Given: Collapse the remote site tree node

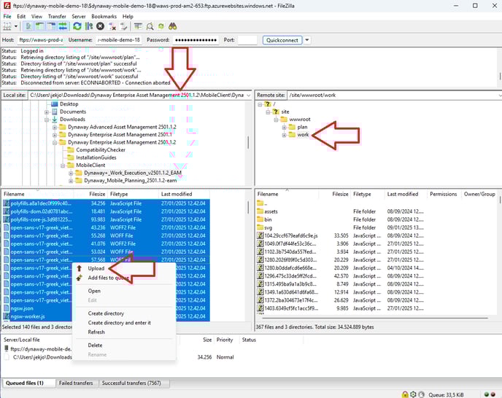Looking at the screenshot, I should [268, 112].
